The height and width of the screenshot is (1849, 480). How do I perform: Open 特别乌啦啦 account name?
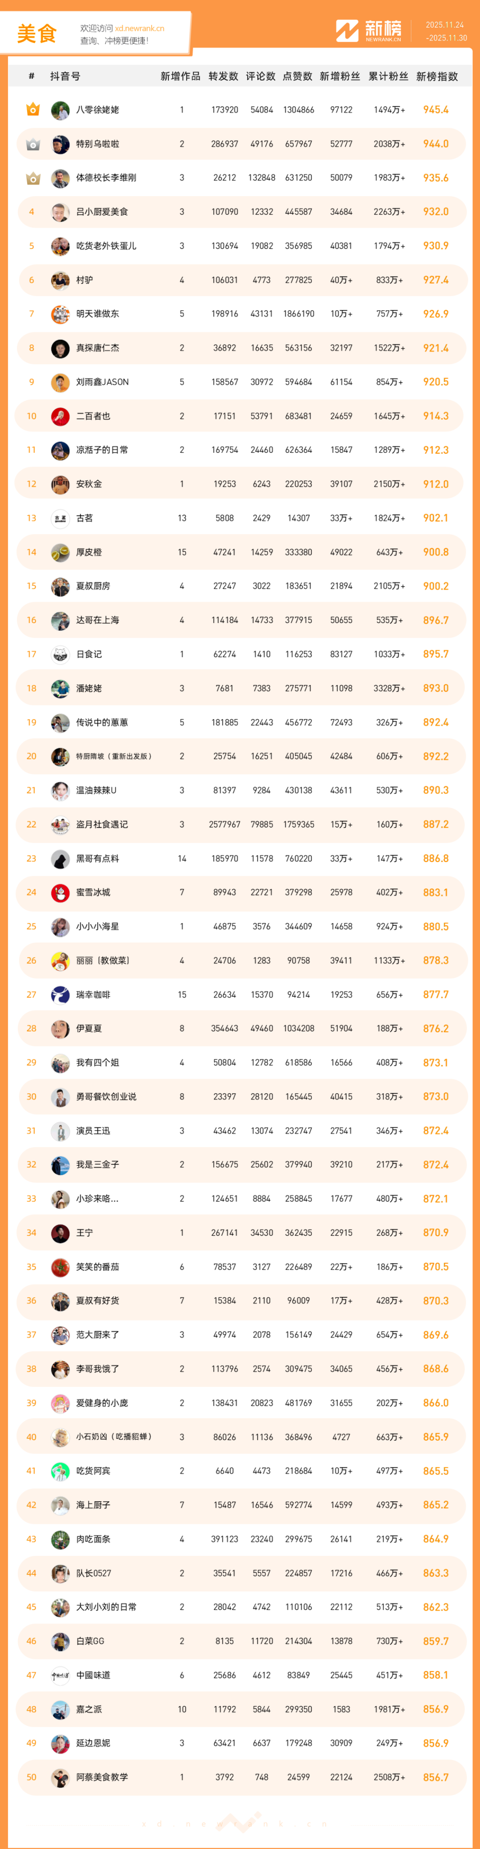(98, 144)
